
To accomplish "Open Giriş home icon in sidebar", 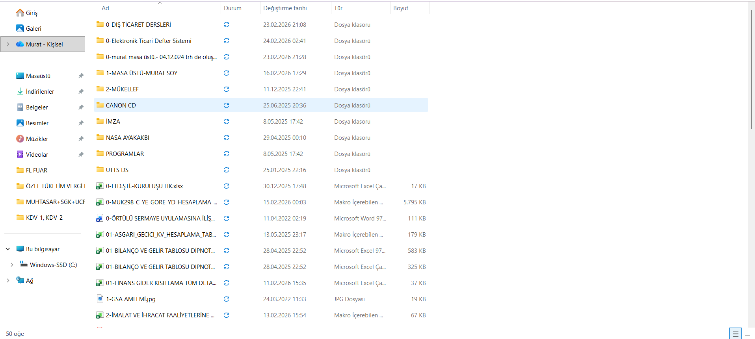I will click(x=20, y=13).
